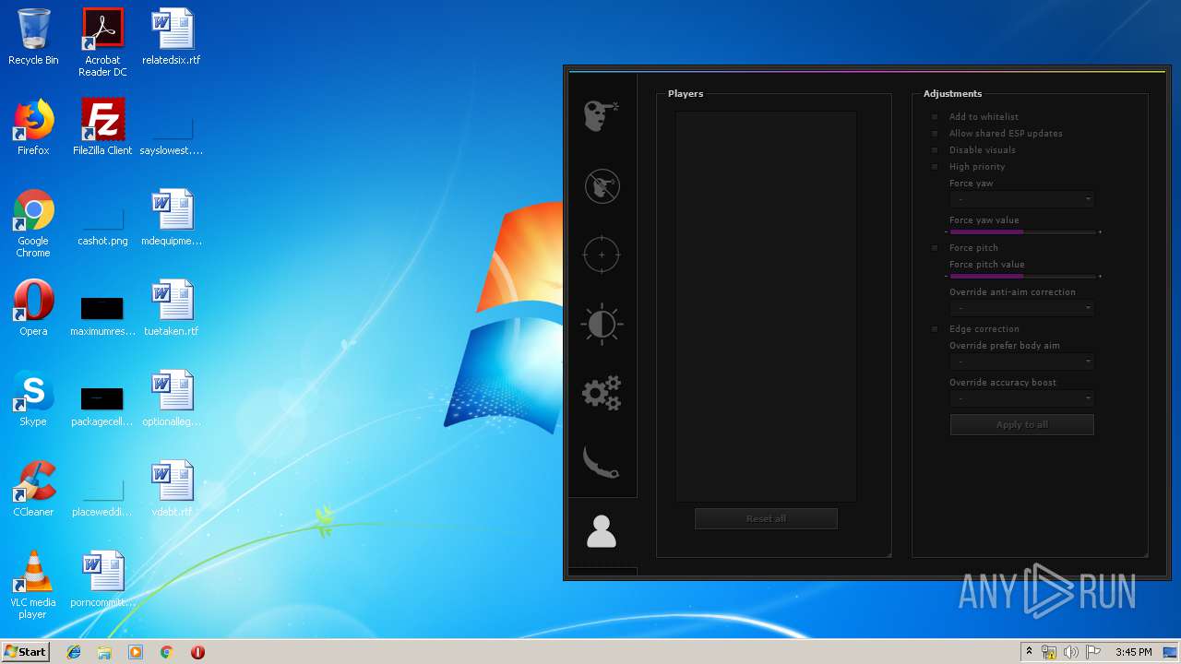Image resolution: width=1181 pixels, height=664 pixels.
Task: Toggle the Force pitch checkbox
Action: coord(935,248)
